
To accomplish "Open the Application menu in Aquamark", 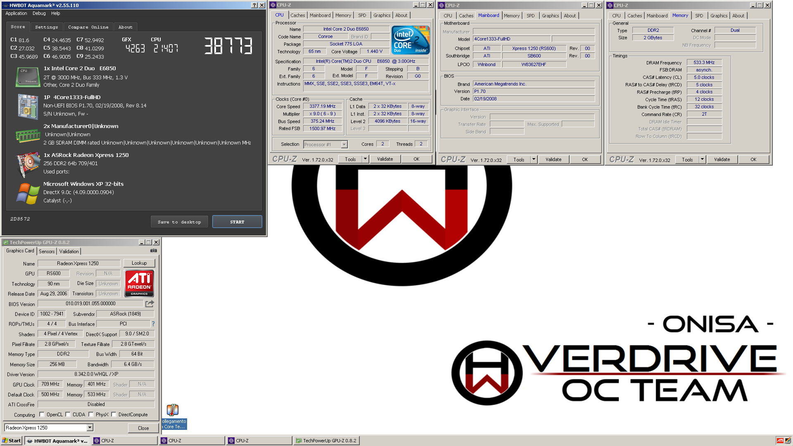I will coord(16,13).
